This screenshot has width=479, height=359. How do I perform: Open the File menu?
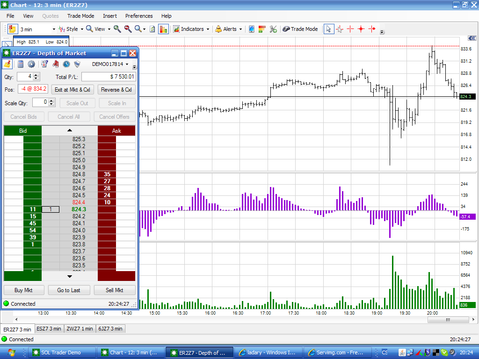click(10, 16)
